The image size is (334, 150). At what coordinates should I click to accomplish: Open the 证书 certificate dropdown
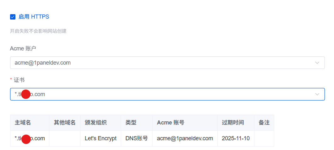point(167,94)
